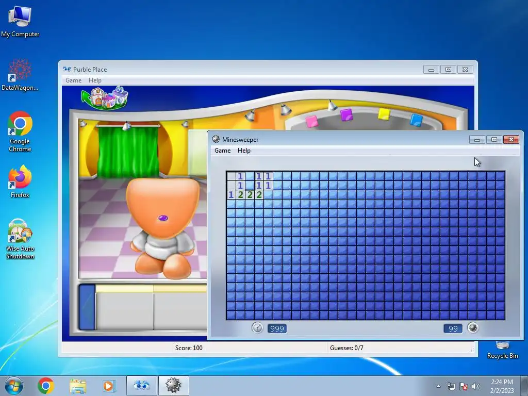Switch to Purble Place via taskbar button
The height and width of the screenshot is (396, 528).
tap(141, 386)
